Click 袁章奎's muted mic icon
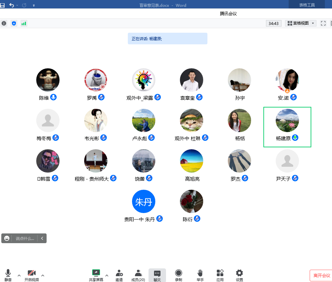Screen dimensions: 332x282 pos(199,97)
